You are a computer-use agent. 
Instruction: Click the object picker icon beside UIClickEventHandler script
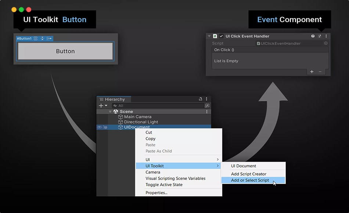click(325, 43)
